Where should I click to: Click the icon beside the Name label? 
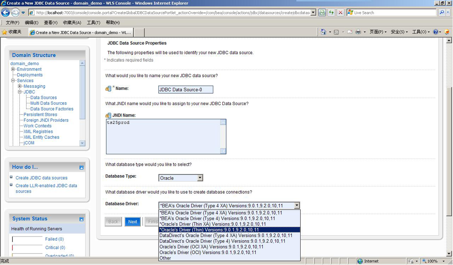(108, 89)
